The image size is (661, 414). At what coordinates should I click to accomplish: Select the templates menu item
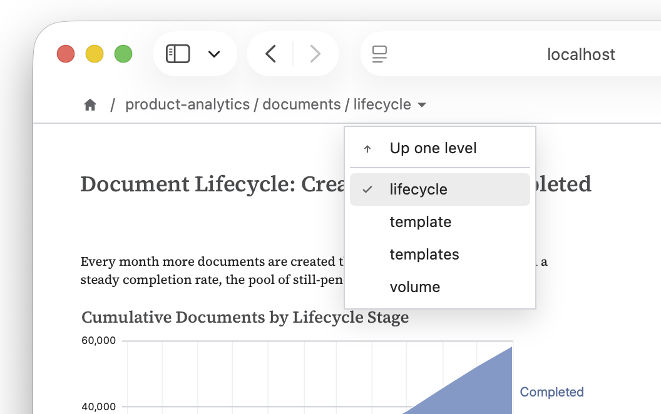[x=439, y=255]
